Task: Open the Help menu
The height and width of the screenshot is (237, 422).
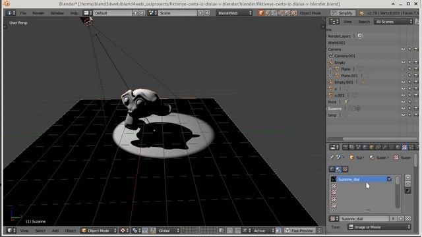Action: coord(74,13)
